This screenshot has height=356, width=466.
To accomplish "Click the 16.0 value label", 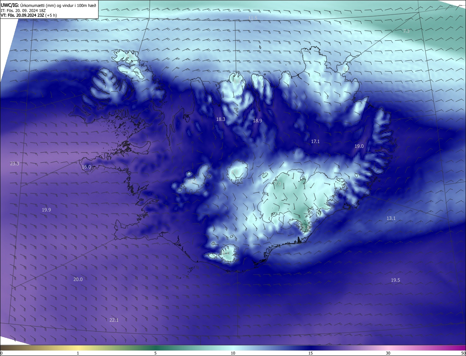I will tap(86, 167).
